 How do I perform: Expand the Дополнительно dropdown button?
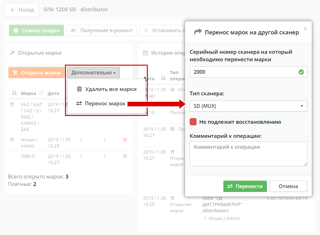point(93,72)
